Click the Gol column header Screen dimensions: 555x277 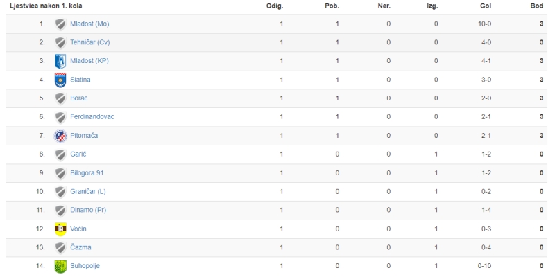[x=486, y=6]
